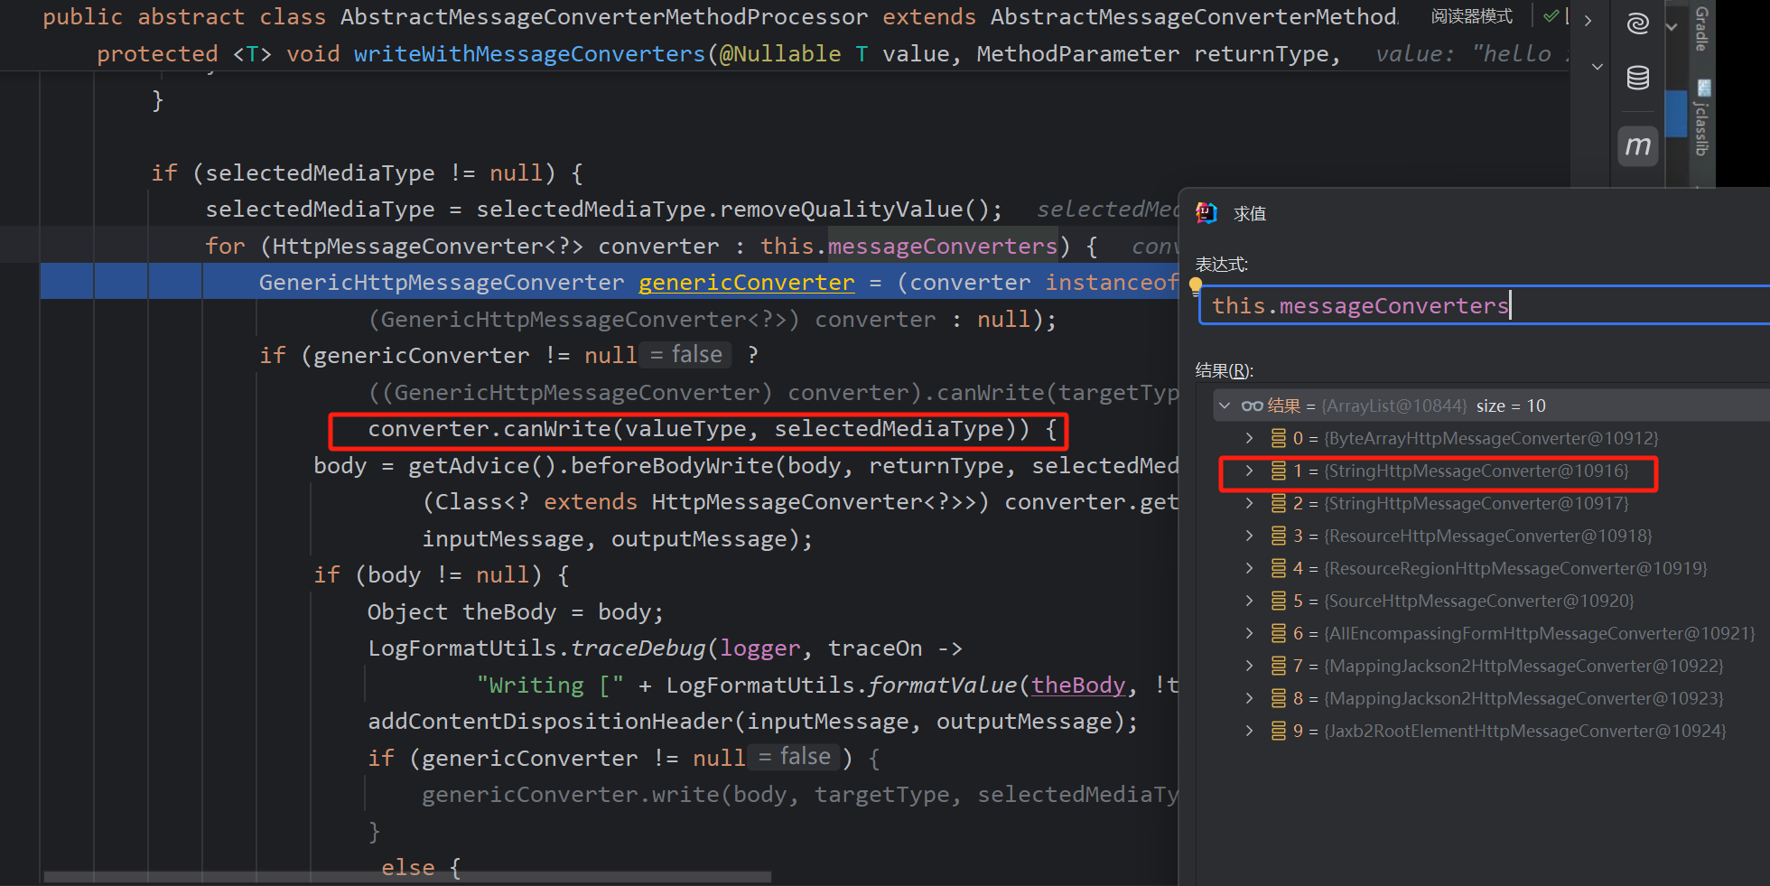Viewport: 1770px width, 886px height.
Task: Click the 求值 dialog title
Action: pyautogui.click(x=1250, y=214)
